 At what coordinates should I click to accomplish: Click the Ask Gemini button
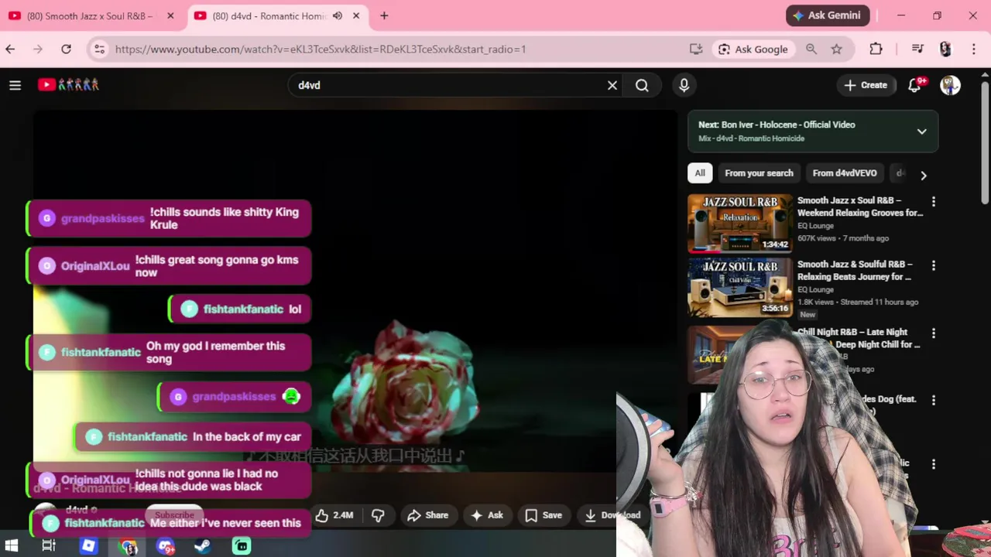pos(828,15)
